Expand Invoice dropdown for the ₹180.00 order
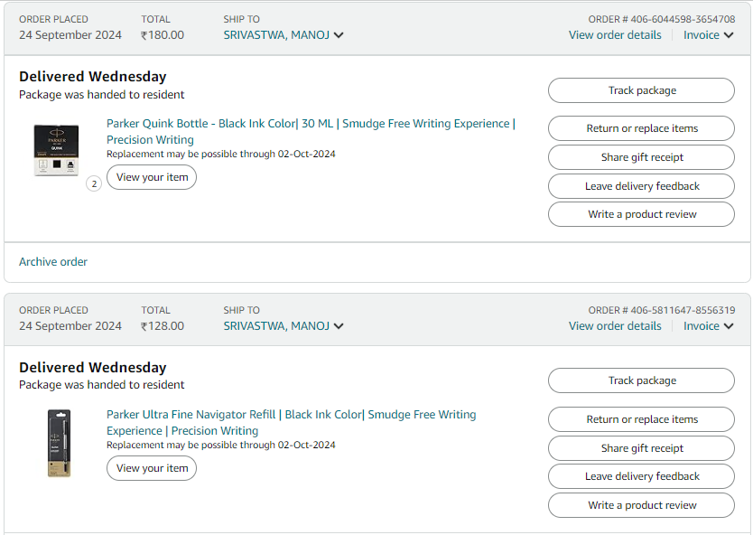 click(709, 35)
